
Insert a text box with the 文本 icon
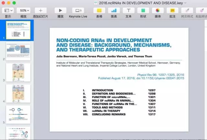click(129, 10)
